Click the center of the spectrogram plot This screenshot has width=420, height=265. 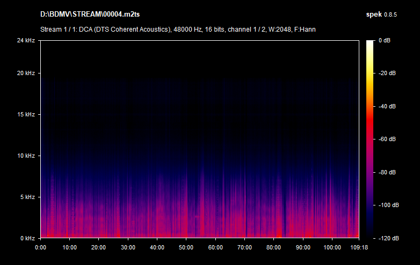pos(199,139)
